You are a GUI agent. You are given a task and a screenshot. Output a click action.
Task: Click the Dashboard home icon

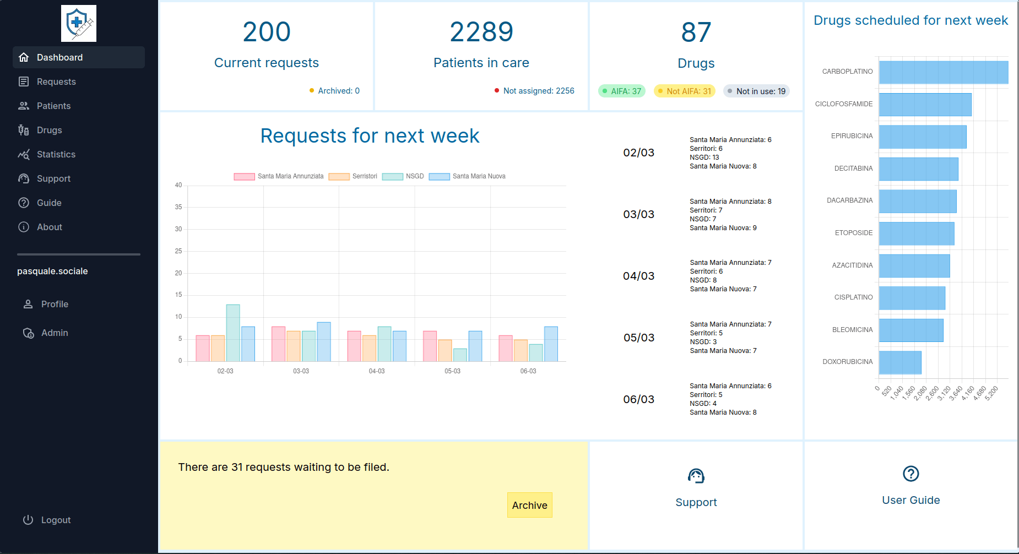click(x=24, y=57)
